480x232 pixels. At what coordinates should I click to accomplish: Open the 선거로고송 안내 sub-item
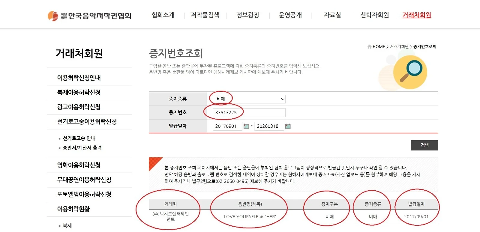point(79,138)
